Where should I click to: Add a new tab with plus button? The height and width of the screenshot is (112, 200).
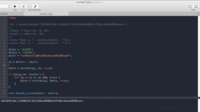coord(198,14)
